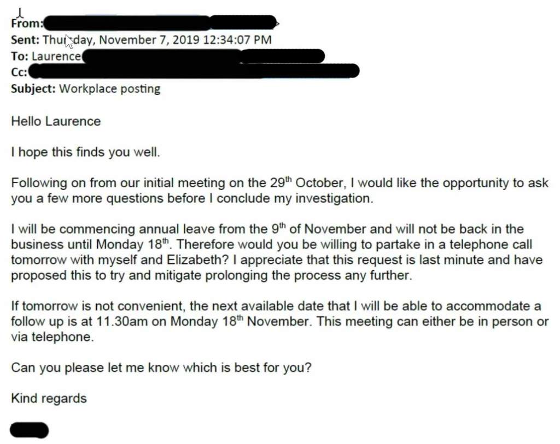Click the redacted signature name at bottom
The height and width of the screenshot is (444, 560).
click(x=30, y=430)
